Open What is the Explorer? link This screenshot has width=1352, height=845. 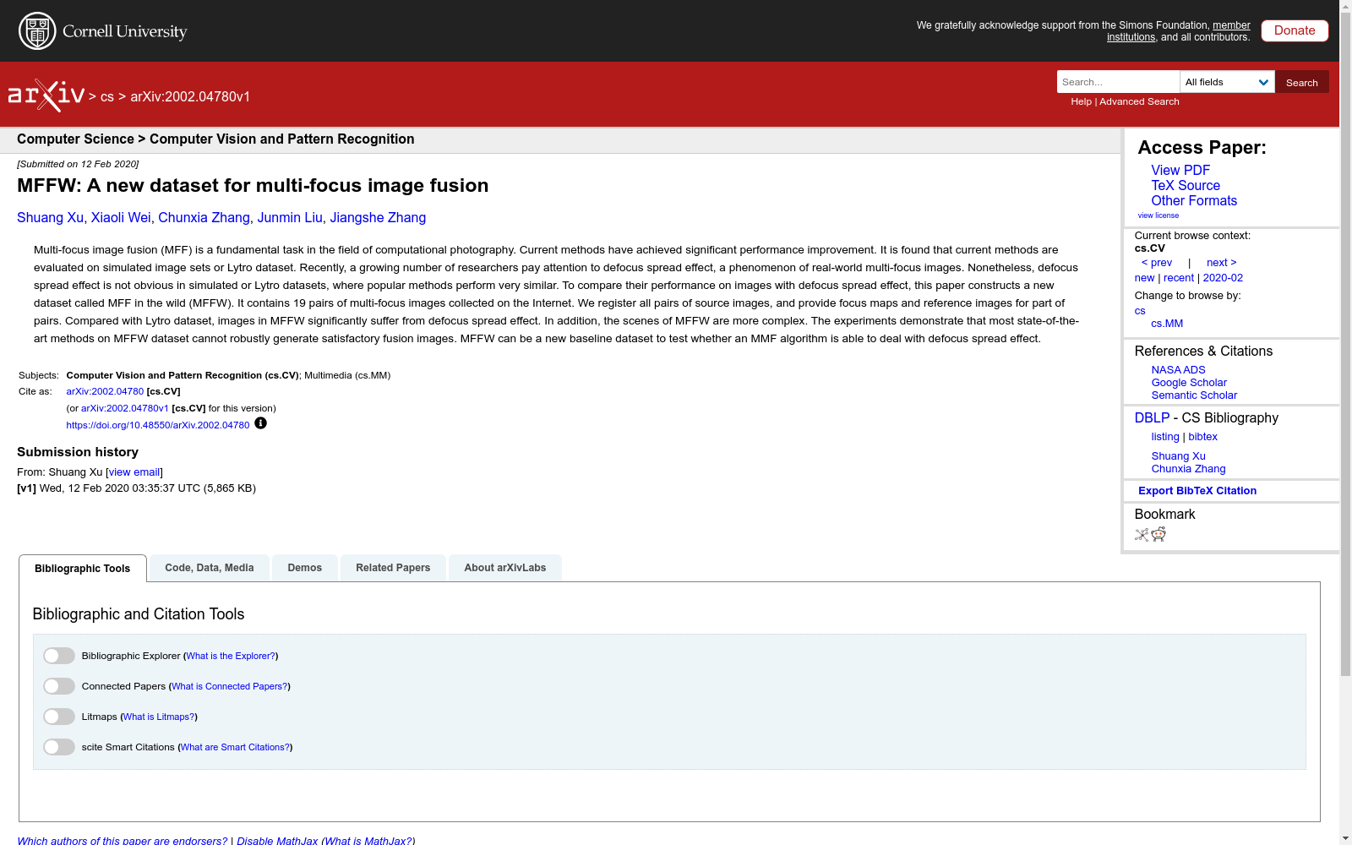tap(231, 656)
